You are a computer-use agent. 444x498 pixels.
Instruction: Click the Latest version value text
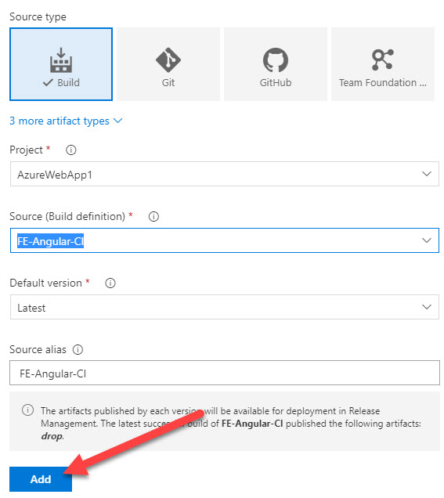(31, 308)
